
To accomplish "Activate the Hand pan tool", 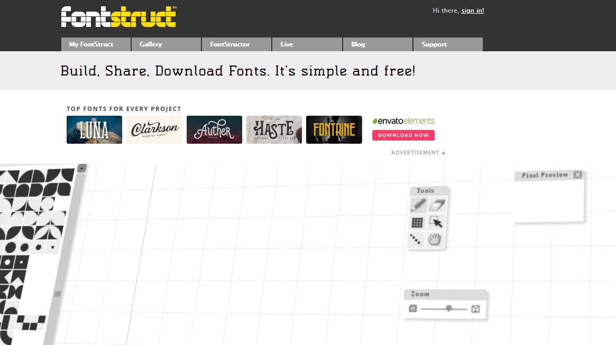I will click(x=435, y=239).
